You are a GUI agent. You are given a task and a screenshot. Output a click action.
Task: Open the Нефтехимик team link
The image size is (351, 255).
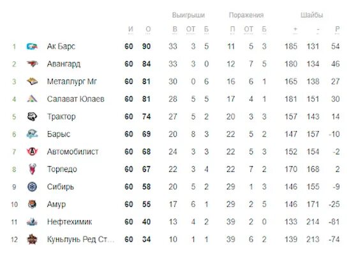pos(70,222)
